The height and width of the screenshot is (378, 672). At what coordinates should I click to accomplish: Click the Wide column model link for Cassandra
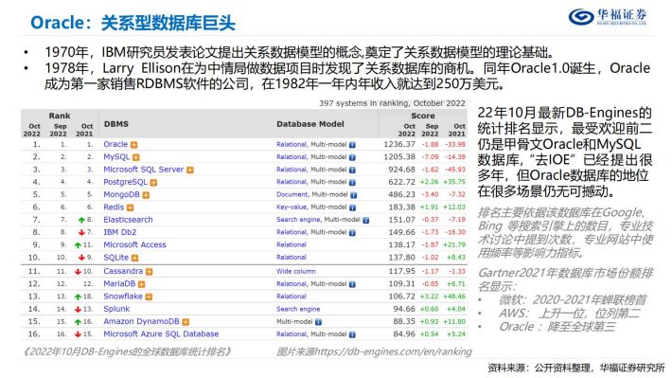tap(296, 272)
